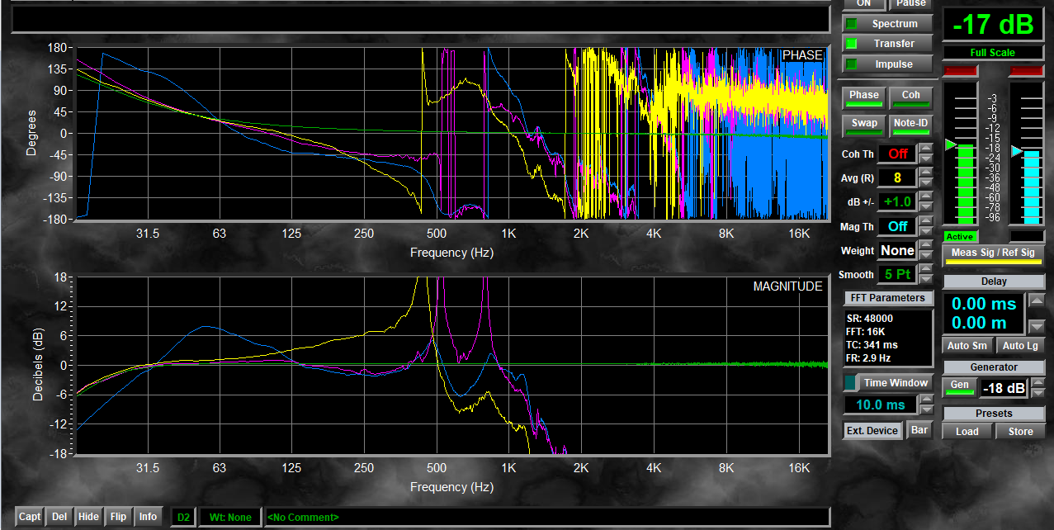Raise the generator level with up arrow
This screenshot has width=1054, height=530.
(1037, 382)
